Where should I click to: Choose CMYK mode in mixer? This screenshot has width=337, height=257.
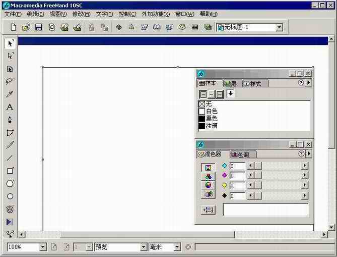point(208,168)
